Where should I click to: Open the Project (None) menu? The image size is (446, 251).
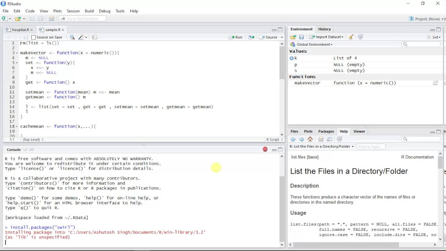(427, 19)
